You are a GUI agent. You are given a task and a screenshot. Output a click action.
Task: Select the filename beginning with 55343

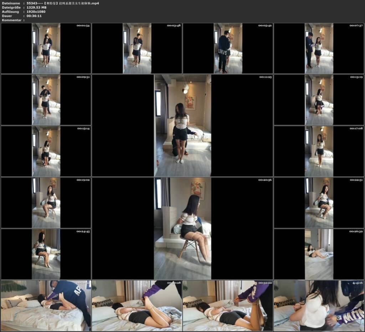point(63,3)
